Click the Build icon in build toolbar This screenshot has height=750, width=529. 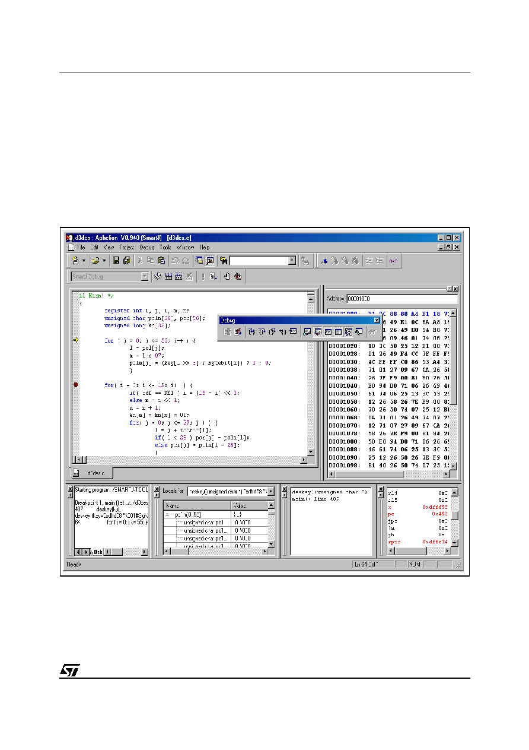pyautogui.click(x=168, y=276)
